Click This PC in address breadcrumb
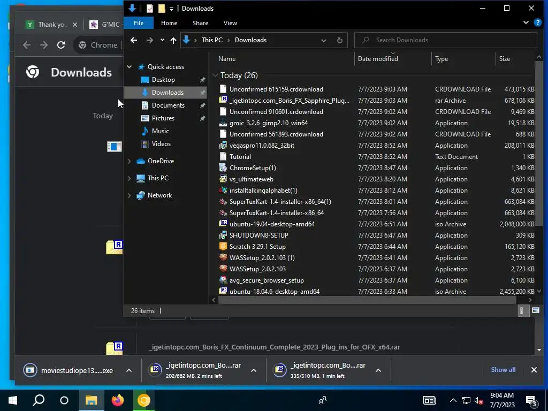This screenshot has width=548, height=411. tap(212, 40)
